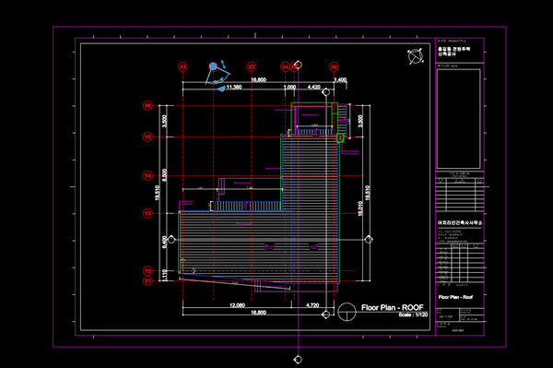Select the Y6 grid bubble
Screen dimensions: 553x368
(147, 105)
